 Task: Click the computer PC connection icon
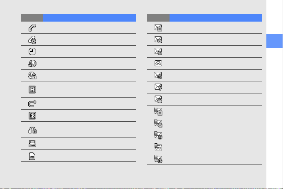click(x=32, y=144)
